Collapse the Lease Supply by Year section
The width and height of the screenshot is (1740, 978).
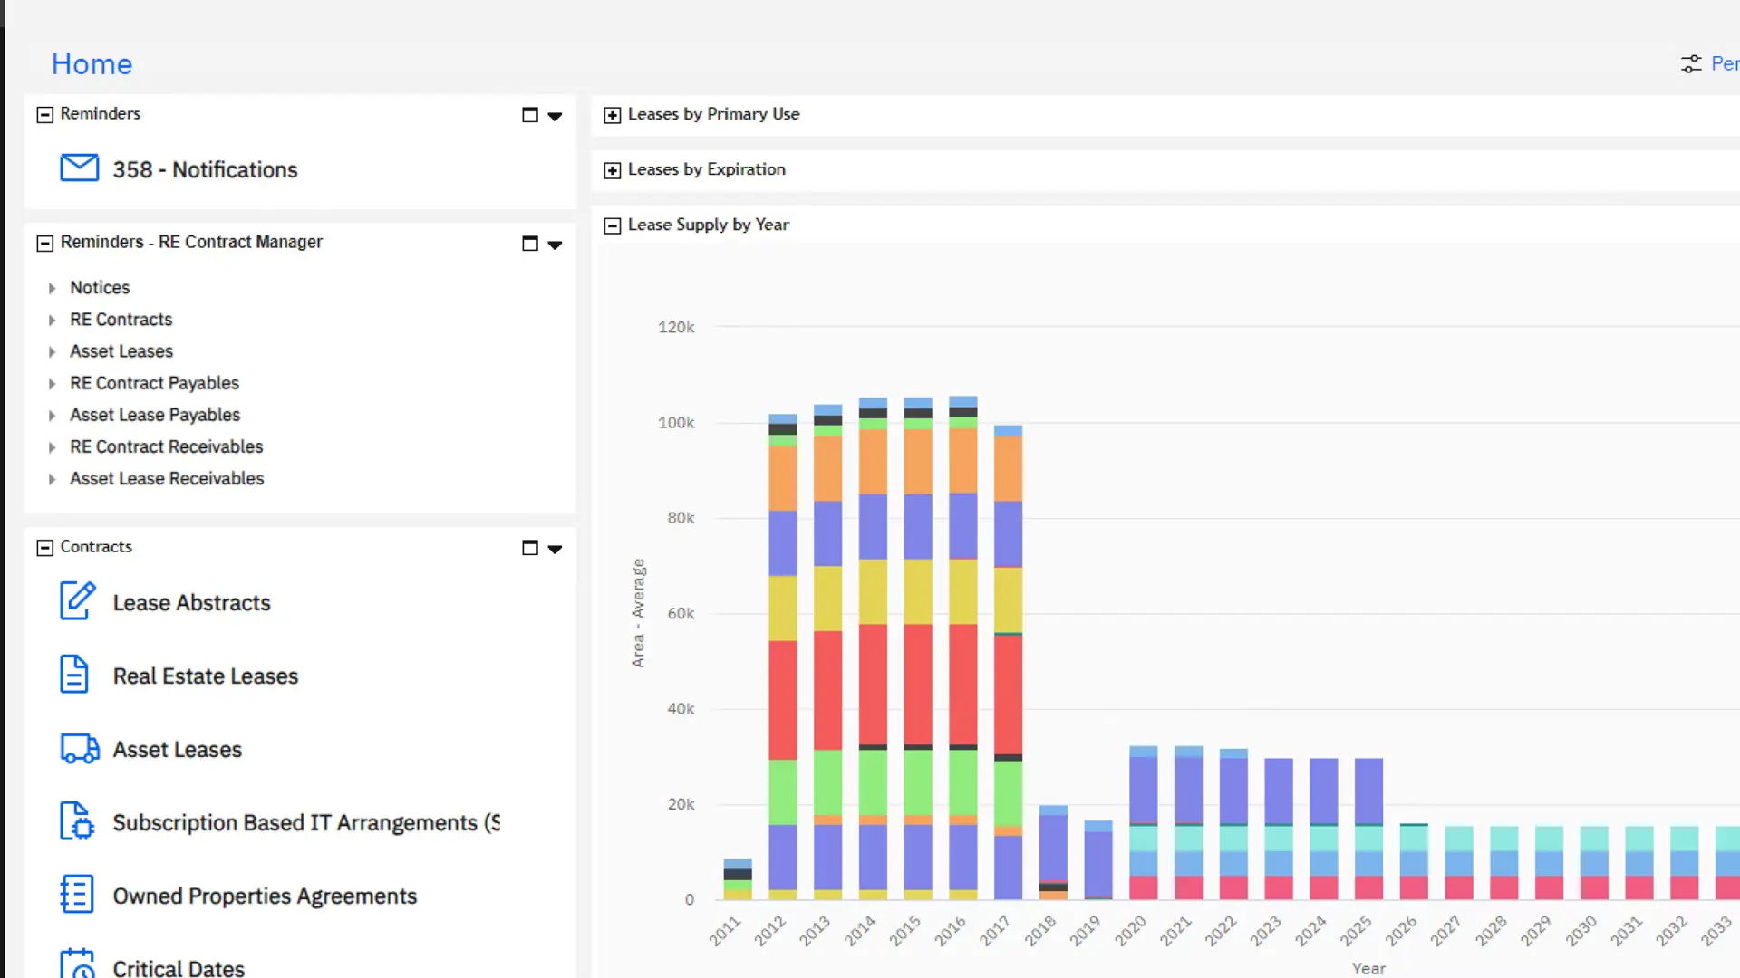coord(613,225)
